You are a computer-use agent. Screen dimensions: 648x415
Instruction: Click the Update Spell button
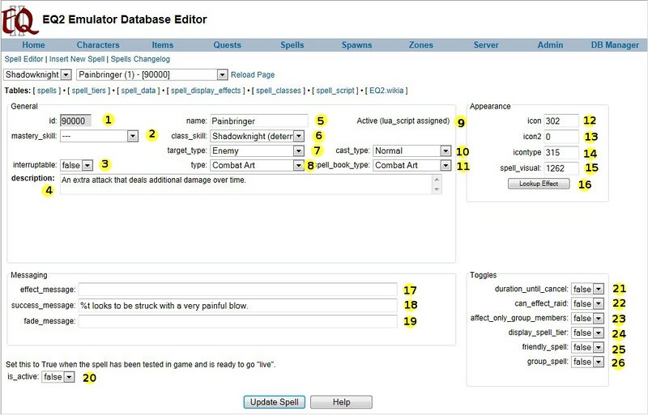coord(274,402)
